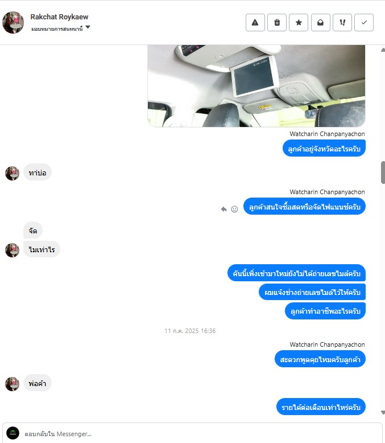Click the Rakchat Roykaew name heading
This screenshot has height=443, width=385.
point(59,17)
